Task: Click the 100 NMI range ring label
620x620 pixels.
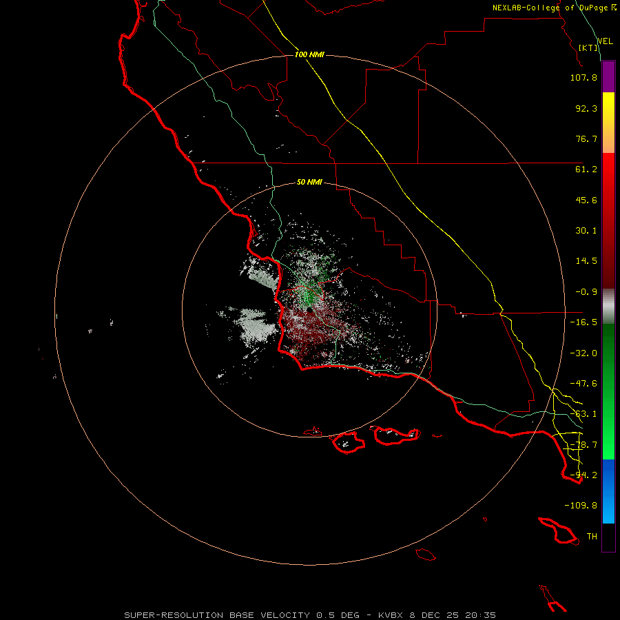Action: [x=309, y=54]
